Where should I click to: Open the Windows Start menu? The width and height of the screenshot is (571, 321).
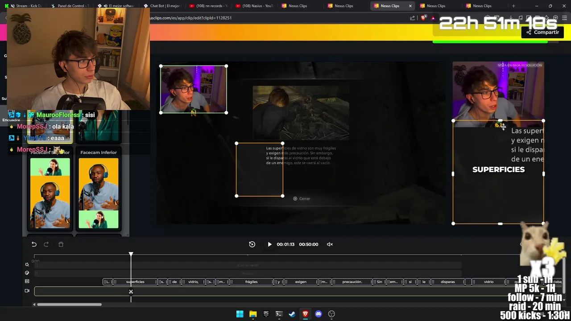tap(240, 314)
